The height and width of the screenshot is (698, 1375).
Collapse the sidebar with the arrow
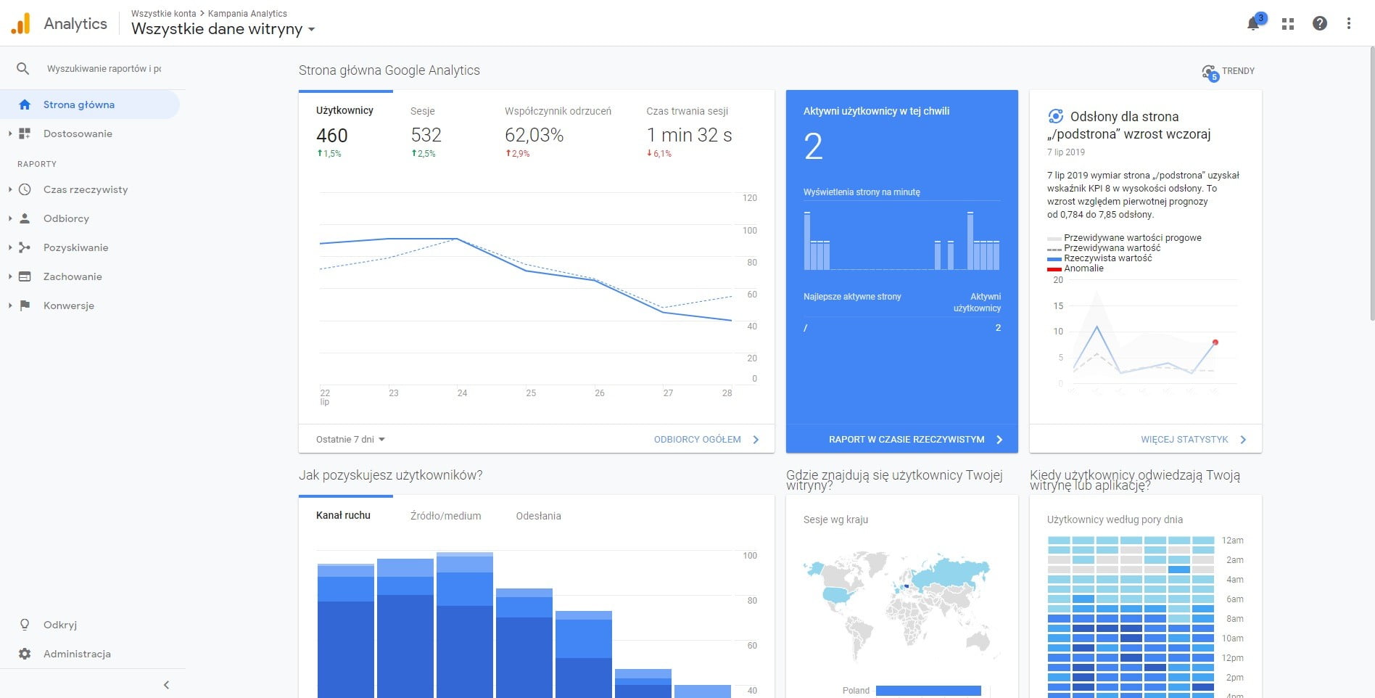(x=166, y=685)
